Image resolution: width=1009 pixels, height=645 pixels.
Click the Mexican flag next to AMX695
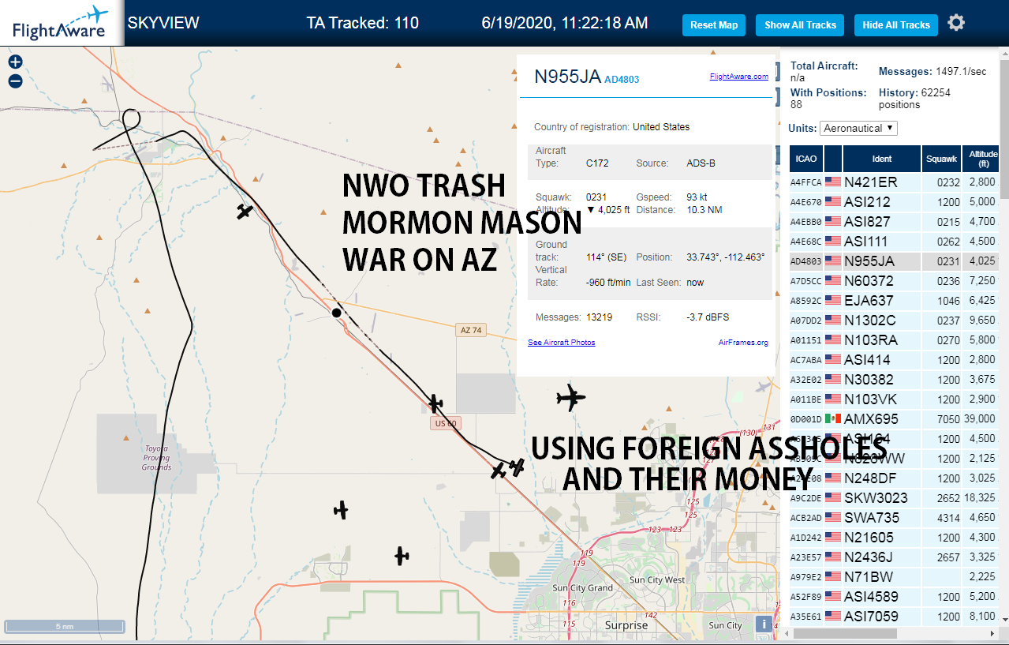(x=833, y=418)
